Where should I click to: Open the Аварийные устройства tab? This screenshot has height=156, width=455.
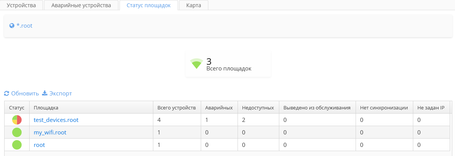coord(80,5)
